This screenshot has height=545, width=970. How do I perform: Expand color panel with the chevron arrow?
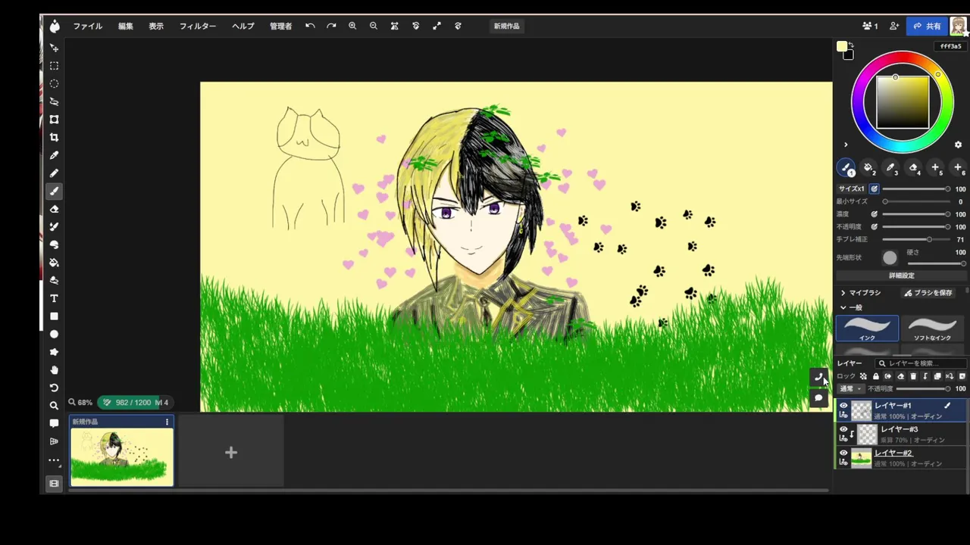click(x=846, y=145)
